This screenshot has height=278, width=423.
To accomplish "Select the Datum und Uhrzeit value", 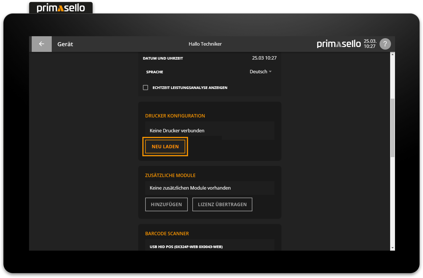I will (x=264, y=58).
